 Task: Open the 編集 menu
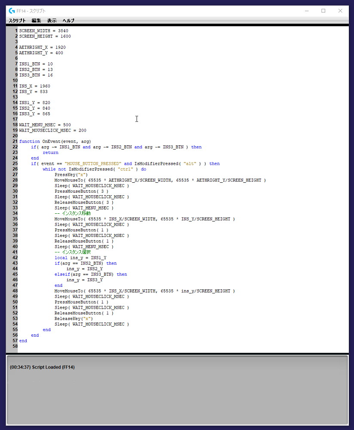(x=36, y=21)
